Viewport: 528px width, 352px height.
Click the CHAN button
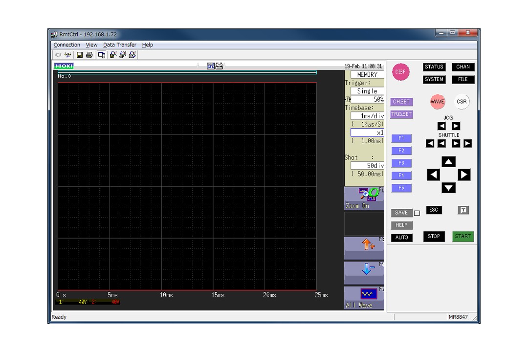pos(463,66)
